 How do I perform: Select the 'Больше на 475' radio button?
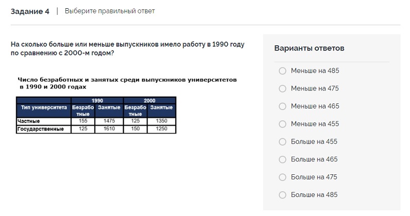pos(282,177)
